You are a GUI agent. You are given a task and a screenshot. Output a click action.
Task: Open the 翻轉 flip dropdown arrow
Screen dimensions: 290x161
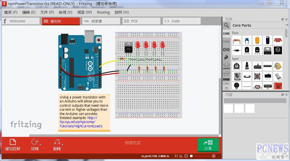(x=62, y=145)
